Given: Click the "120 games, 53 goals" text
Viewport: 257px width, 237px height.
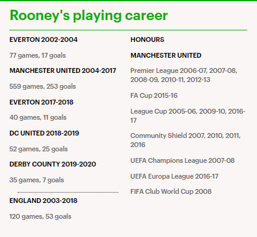Looking at the screenshot, I should point(40,216).
